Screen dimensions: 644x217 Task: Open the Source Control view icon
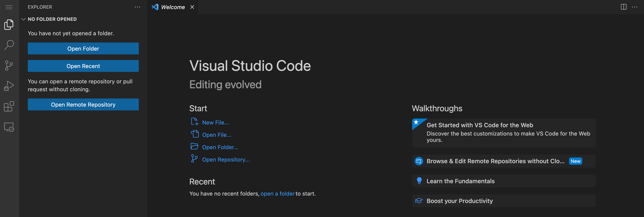[9, 65]
